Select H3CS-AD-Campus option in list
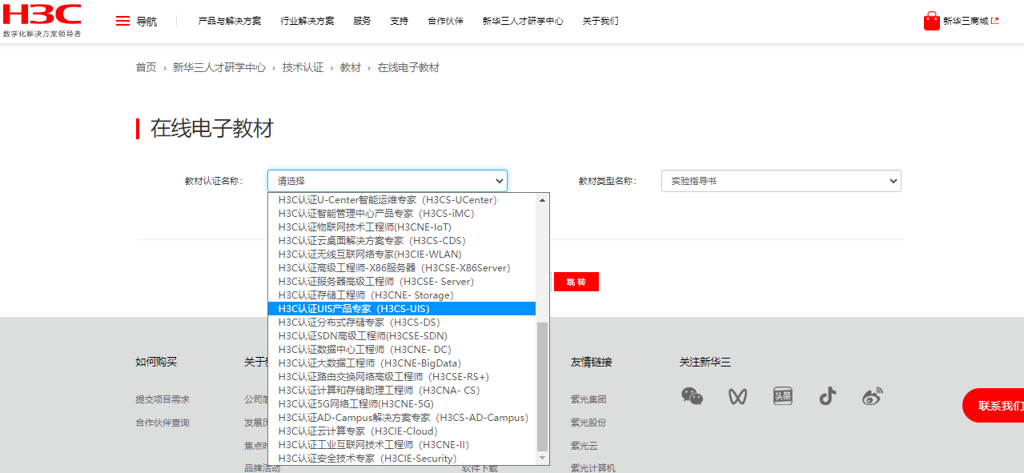Viewport: 1024px width, 473px height. tap(402, 418)
